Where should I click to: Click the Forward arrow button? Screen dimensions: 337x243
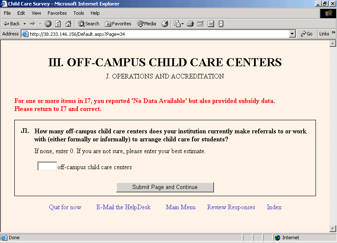32,24
